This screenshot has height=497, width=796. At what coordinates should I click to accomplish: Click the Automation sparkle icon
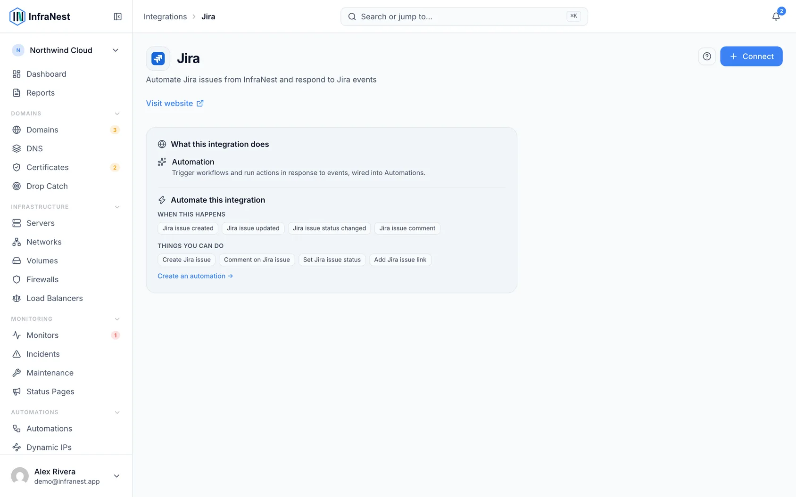(x=162, y=162)
